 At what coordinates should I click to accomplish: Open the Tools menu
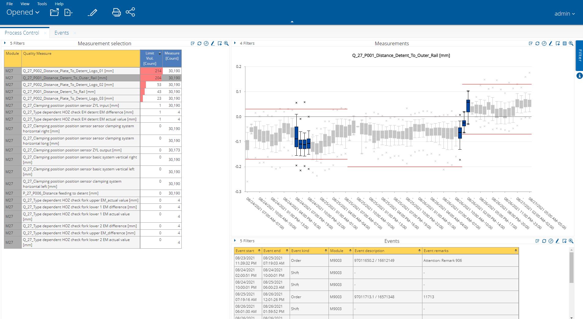coord(42,4)
